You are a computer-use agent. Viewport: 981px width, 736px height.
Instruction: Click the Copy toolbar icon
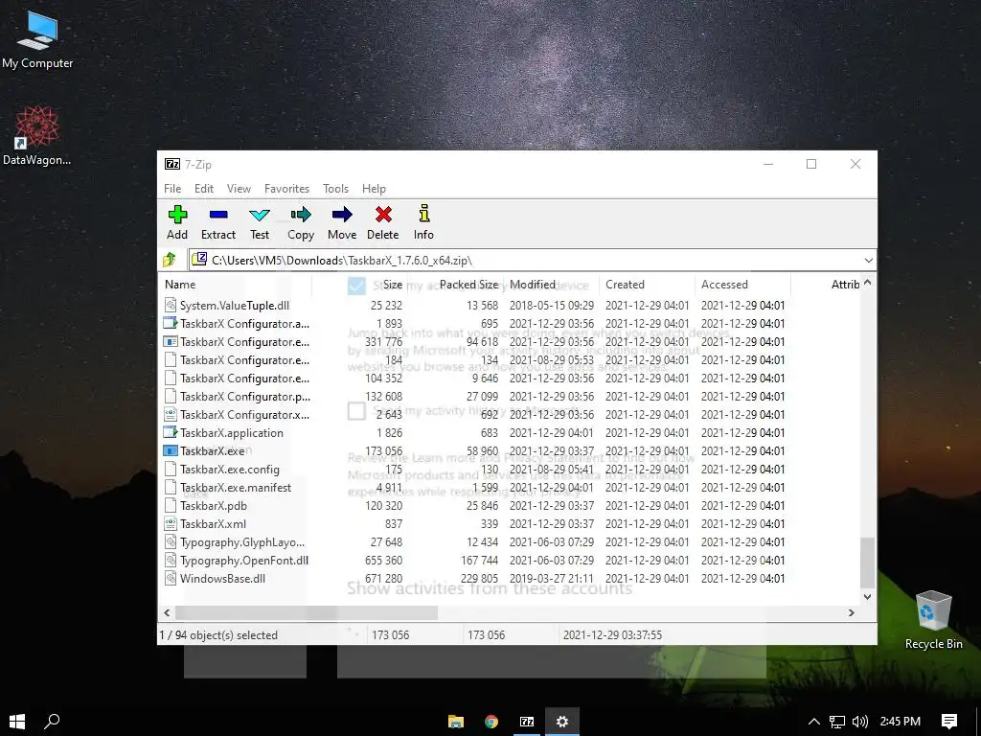(300, 215)
